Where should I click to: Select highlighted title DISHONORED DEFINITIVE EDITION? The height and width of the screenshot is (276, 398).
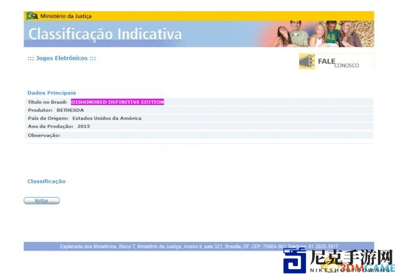pos(118,102)
